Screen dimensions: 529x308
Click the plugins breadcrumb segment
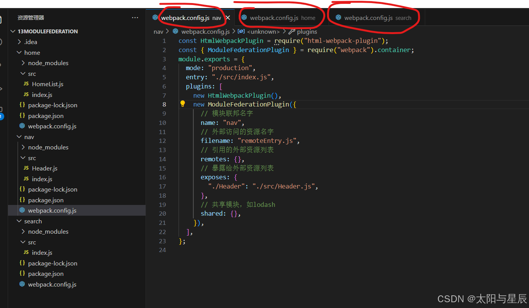(x=307, y=31)
